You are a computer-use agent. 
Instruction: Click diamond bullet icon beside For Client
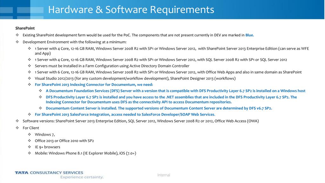pyautogui.click(x=17, y=128)
